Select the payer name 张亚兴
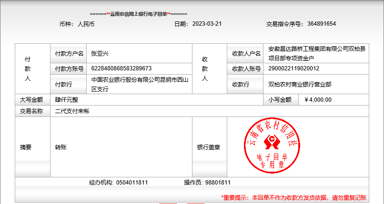Image resolution: width=384 pixels, height=204 pixels. [x=100, y=54]
